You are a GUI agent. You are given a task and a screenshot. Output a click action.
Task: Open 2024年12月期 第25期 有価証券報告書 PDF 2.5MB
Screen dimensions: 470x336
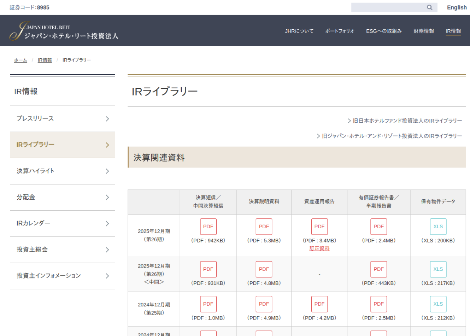click(379, 304)
